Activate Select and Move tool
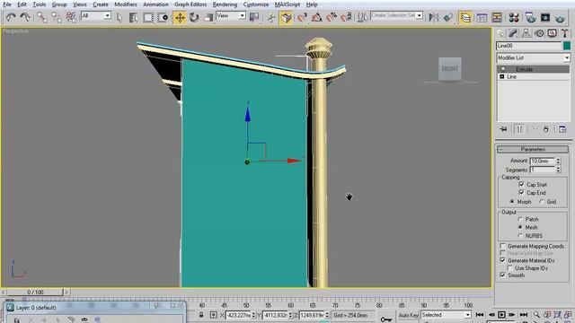The height and width of the screenshot is (323, 575). pyautogui.click(x=180, y=17)
